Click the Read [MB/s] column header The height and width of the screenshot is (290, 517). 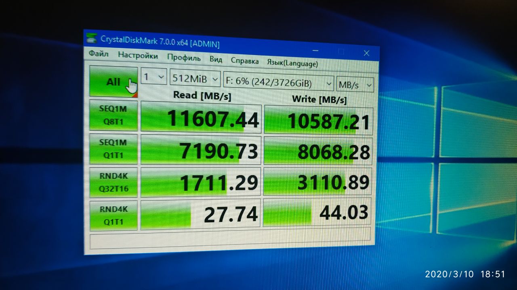pyautogui.click(x=202, y=95)
